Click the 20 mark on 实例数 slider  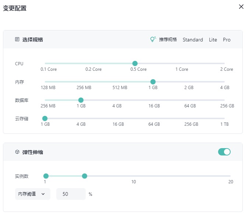coord(231,182)
